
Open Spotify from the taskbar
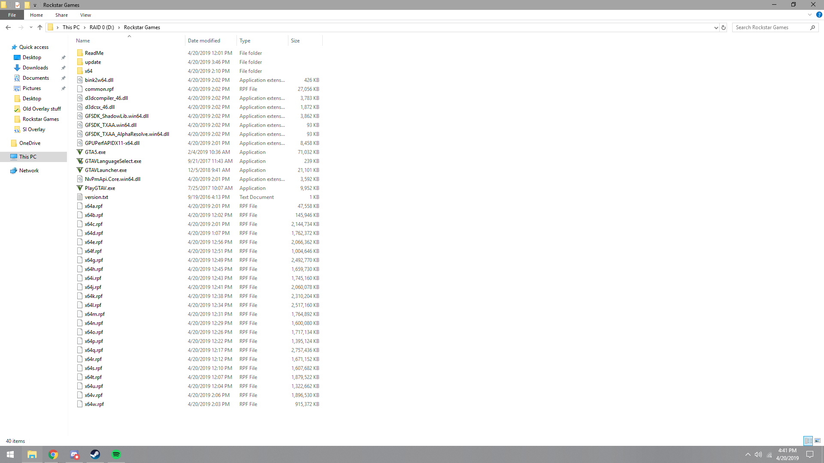tap(116, 454)
